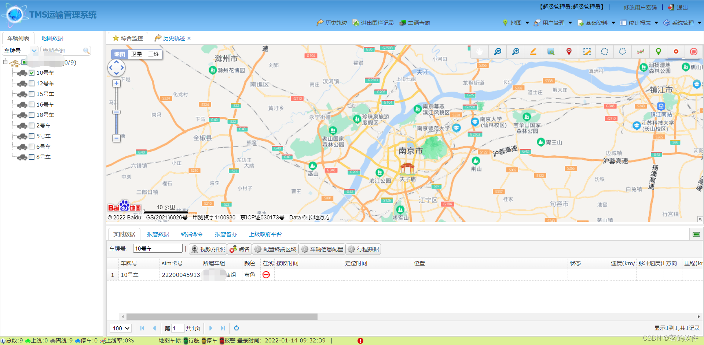
Task: Click the map zoom level slider handle
Action: [116, 112]
